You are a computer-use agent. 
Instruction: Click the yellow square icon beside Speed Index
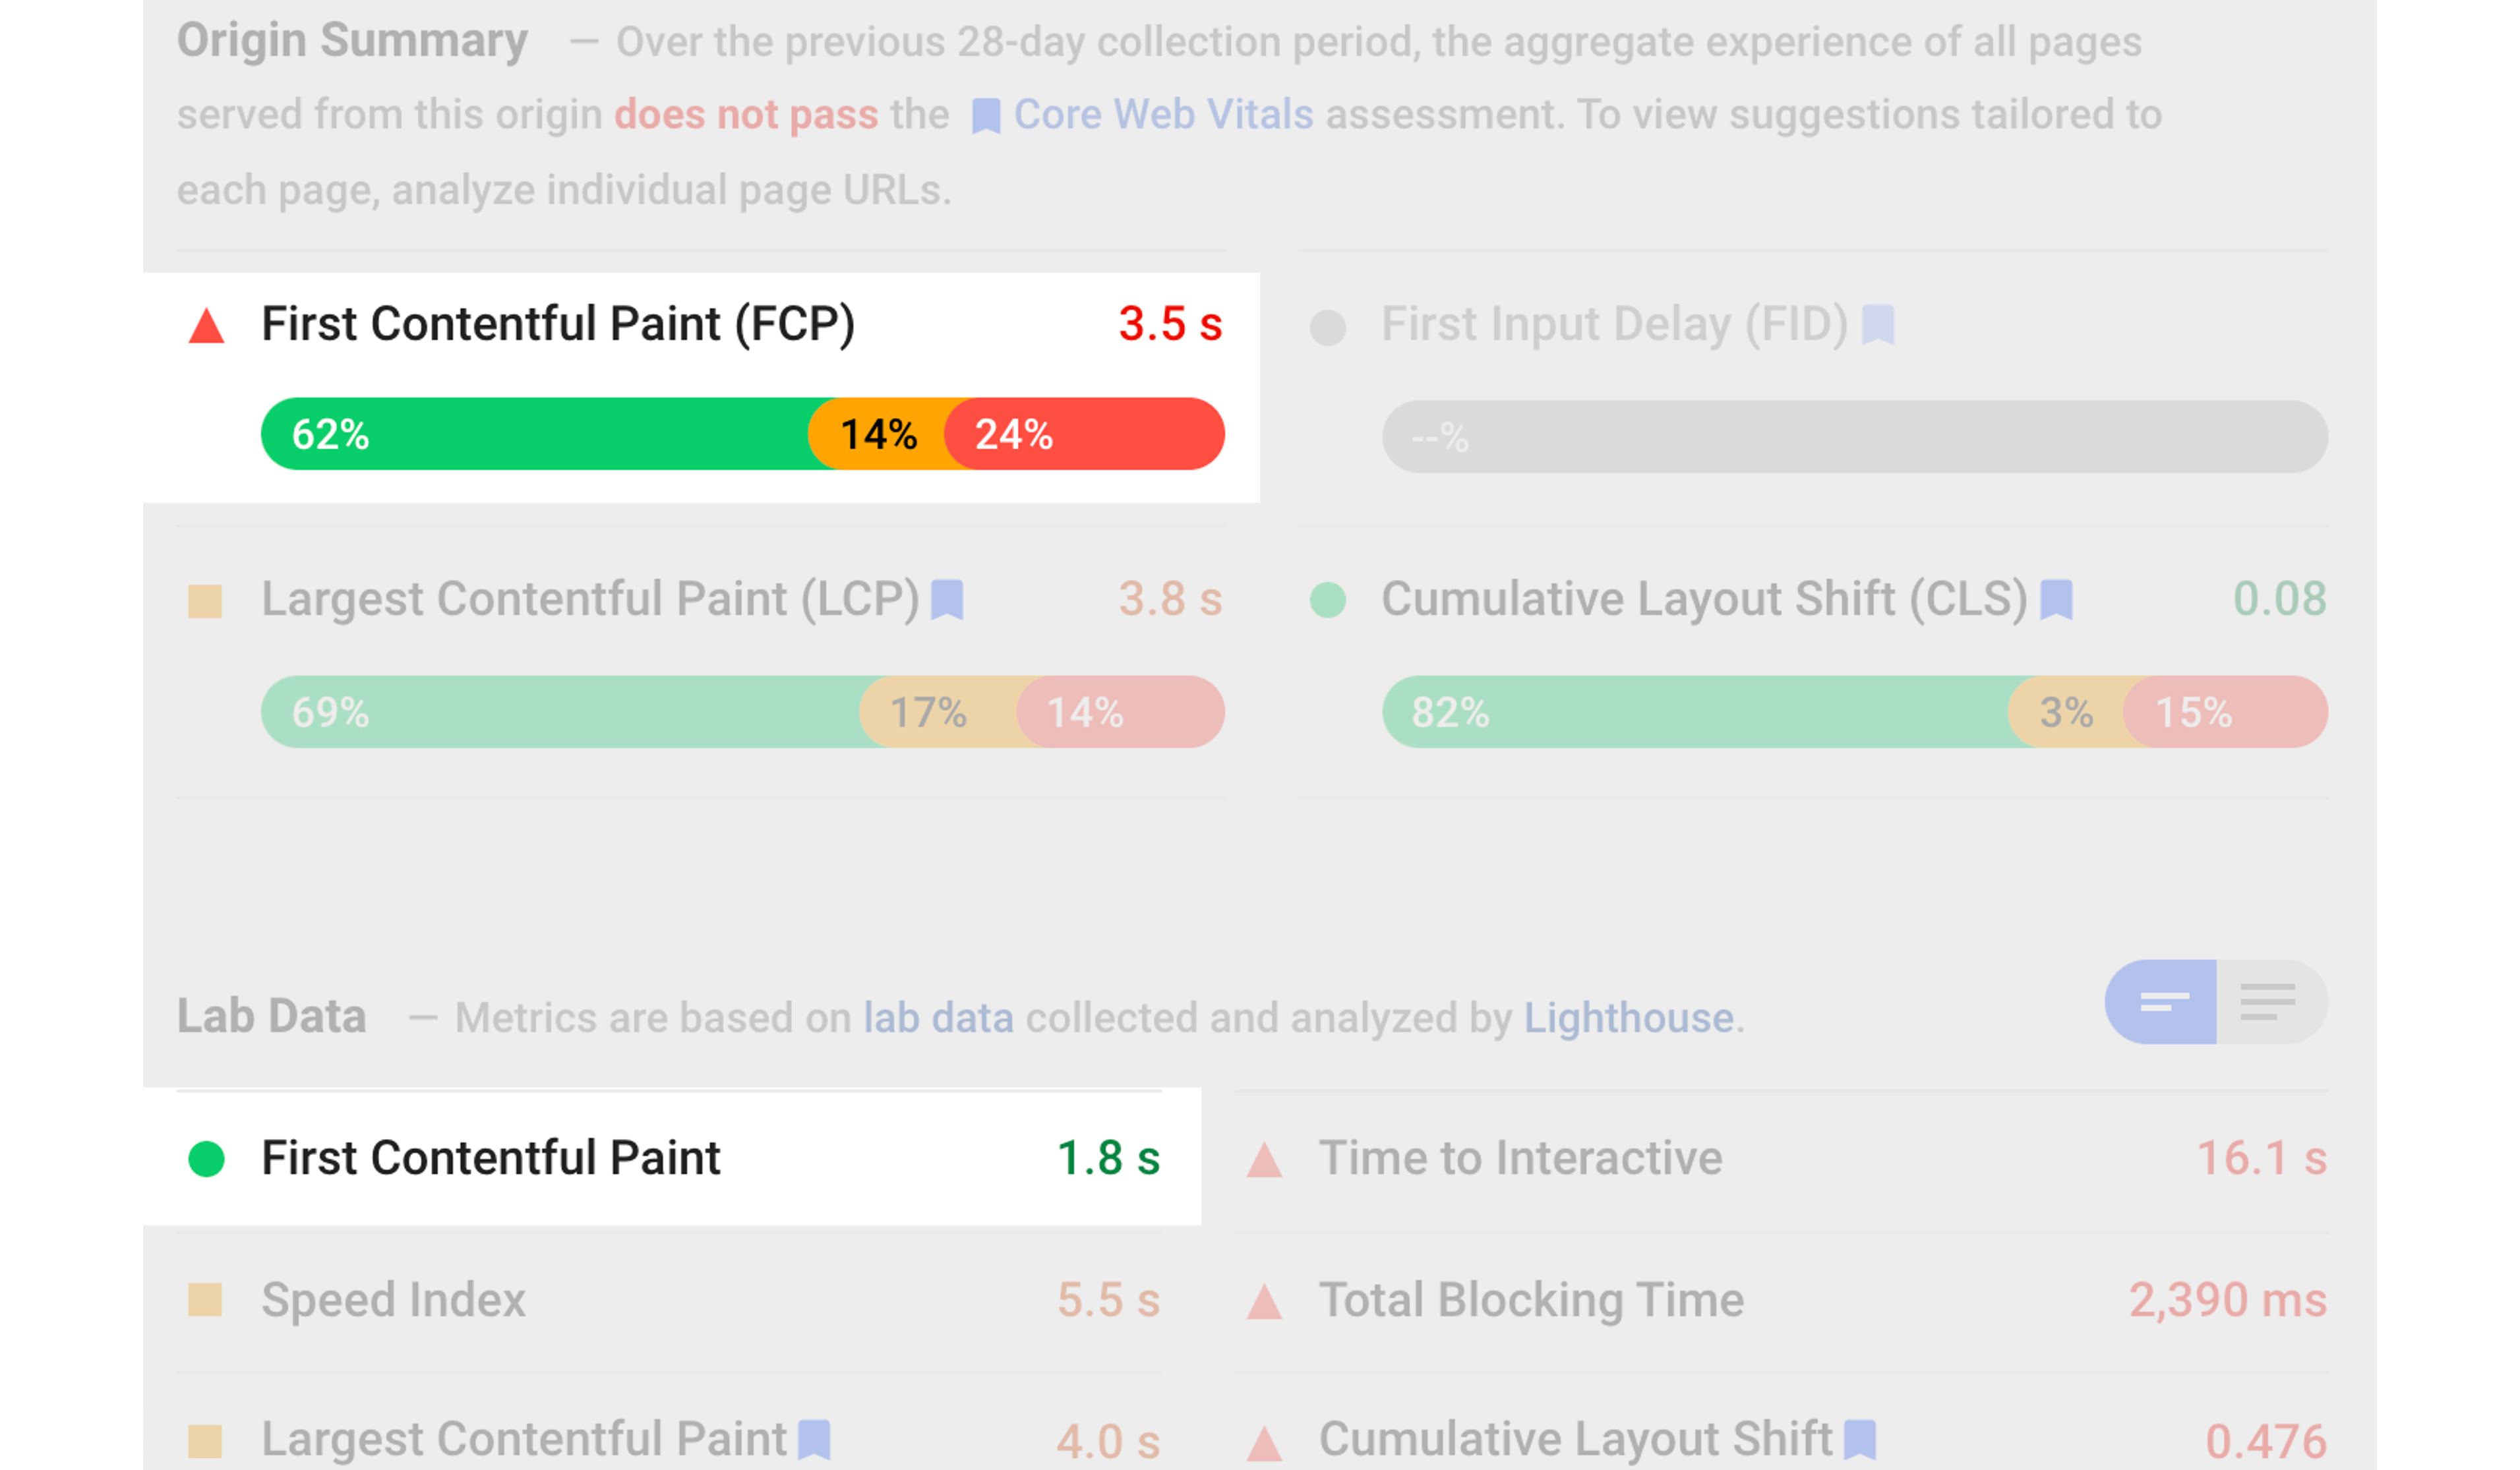point(206,1300)
